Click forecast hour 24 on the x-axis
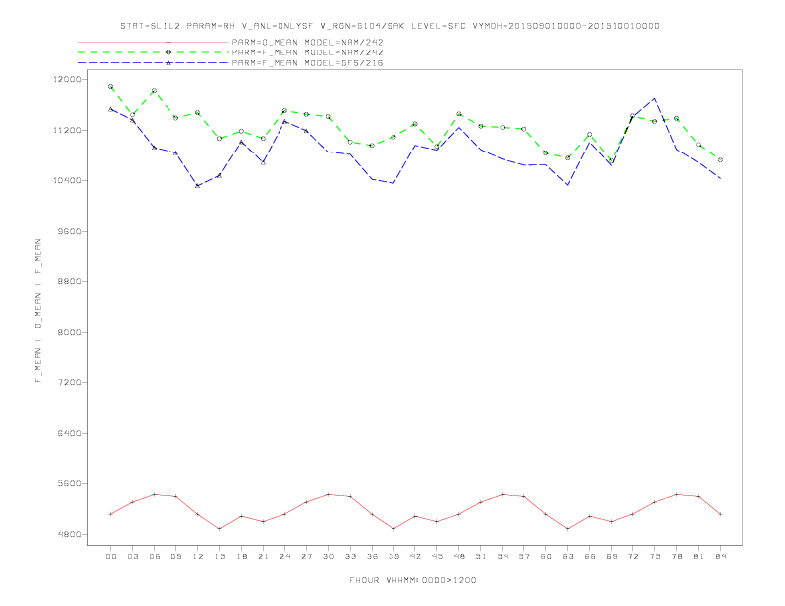Viewport: 785px width, 606px height. click(x=284, y=556)
